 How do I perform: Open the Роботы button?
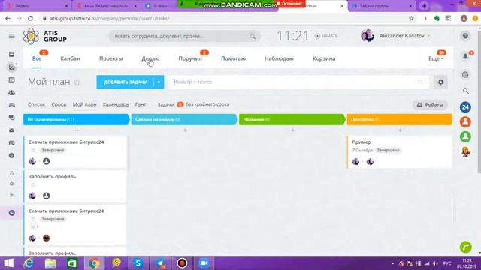(430, 105)
